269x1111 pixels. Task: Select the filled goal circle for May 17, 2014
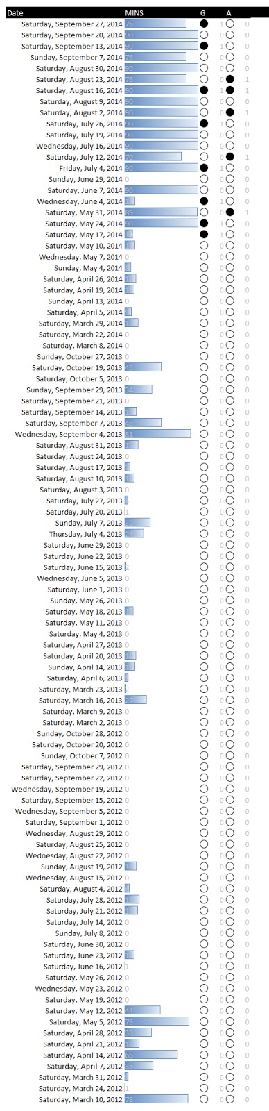204,235
